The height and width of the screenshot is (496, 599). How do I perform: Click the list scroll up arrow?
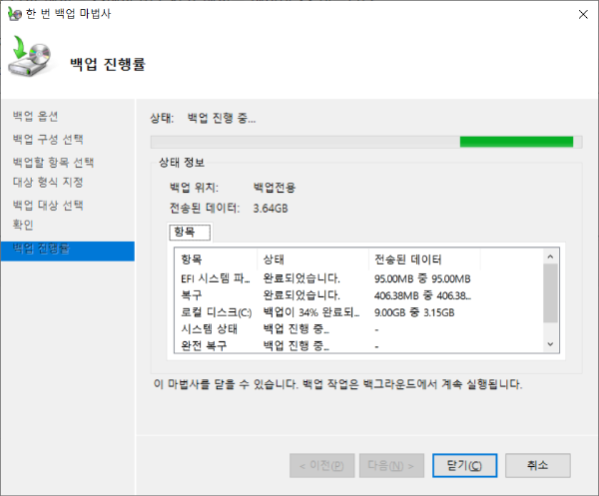click(550, 256)
